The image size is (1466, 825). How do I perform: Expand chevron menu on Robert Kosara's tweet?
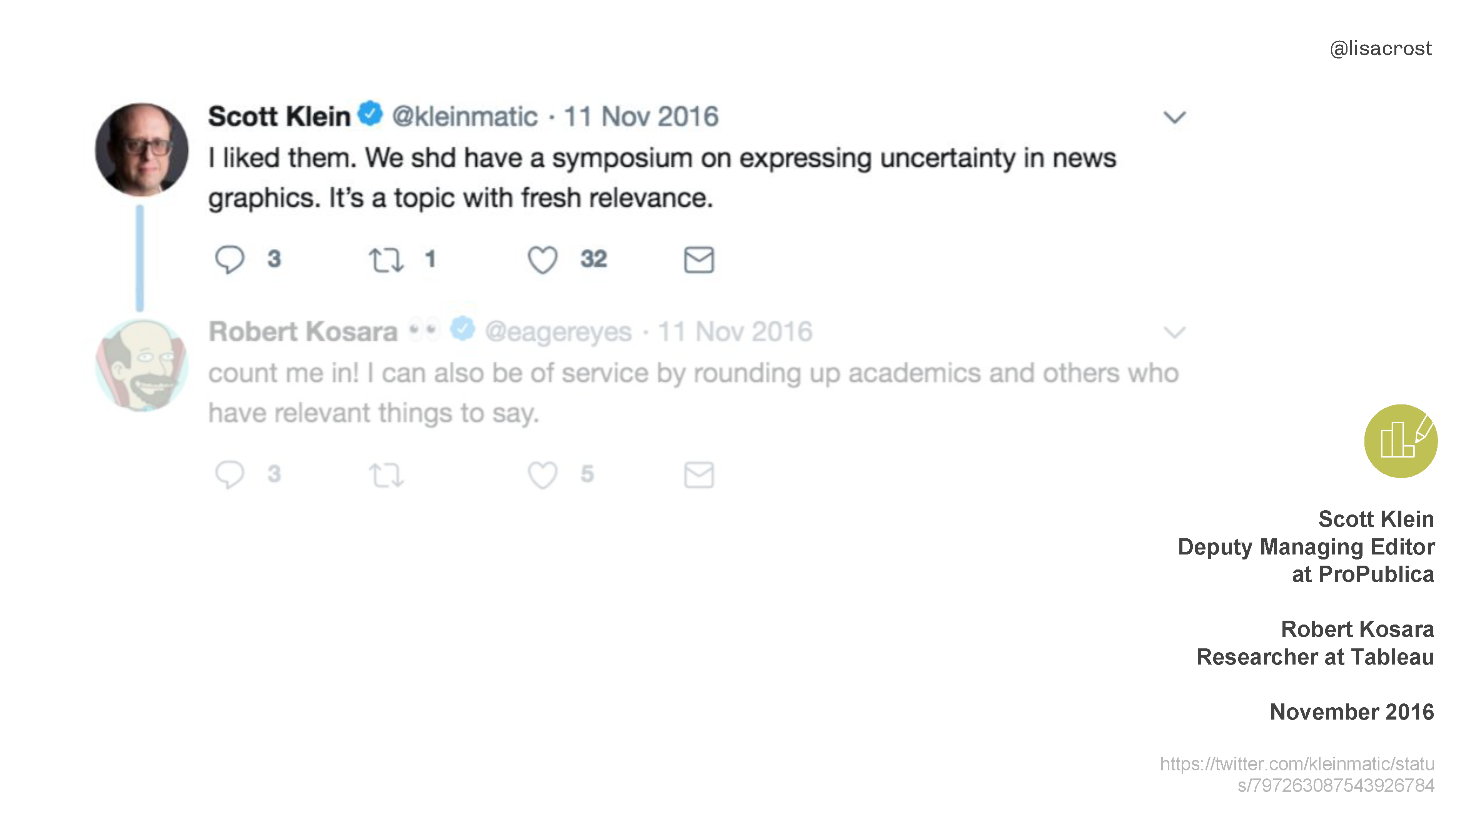(x=1174, y=332)
